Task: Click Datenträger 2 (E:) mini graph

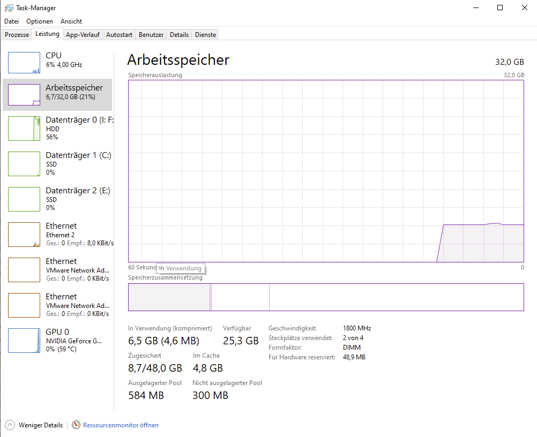Action: 24,199
